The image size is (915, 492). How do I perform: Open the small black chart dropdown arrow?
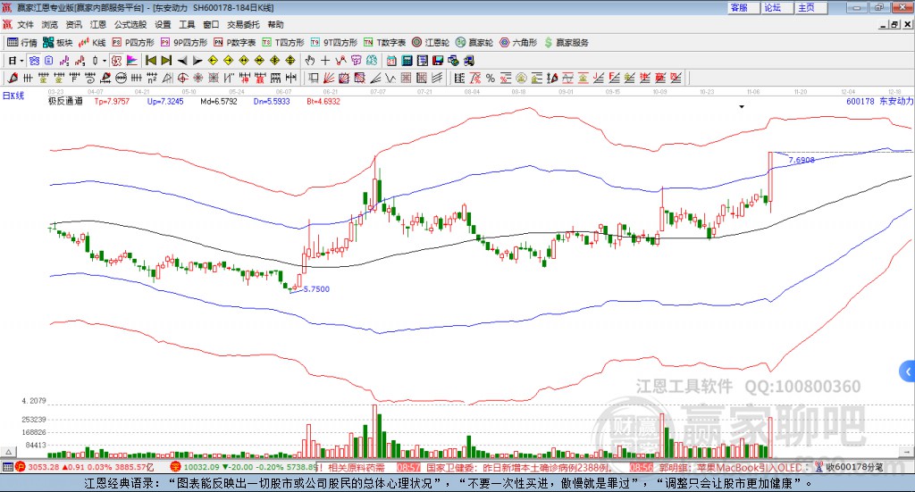pos(742,106)
